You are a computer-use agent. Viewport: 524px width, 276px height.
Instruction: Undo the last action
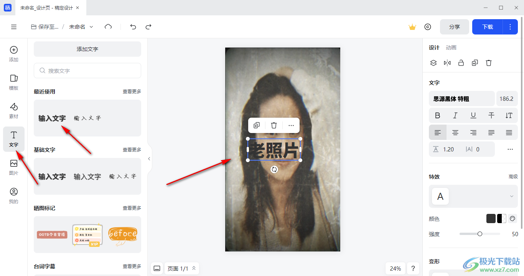click(133, 27)
